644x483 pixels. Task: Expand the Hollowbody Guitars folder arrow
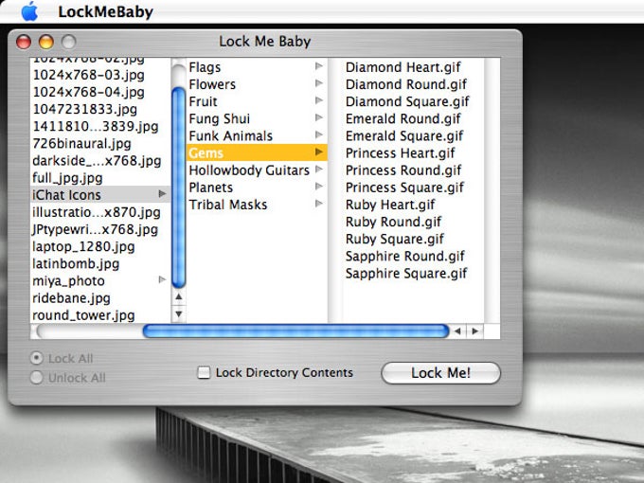pyautogui.click(x=319, y=170)
